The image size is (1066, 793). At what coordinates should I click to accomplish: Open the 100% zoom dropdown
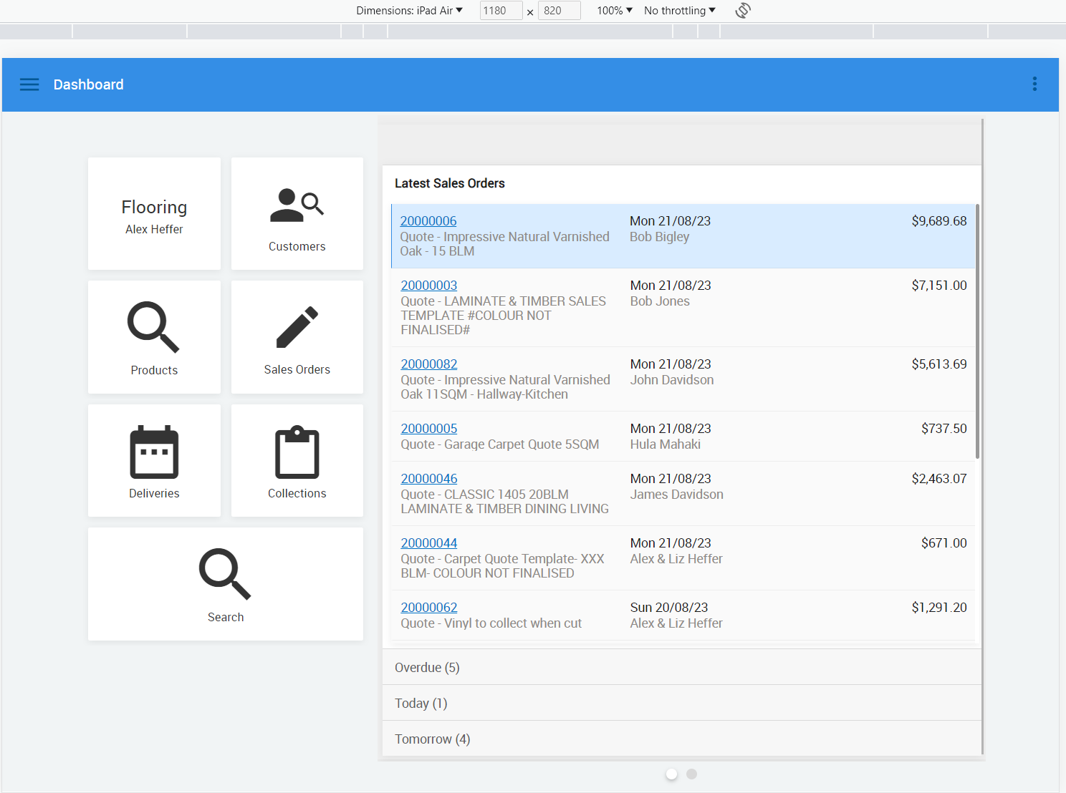click(613, 10)
